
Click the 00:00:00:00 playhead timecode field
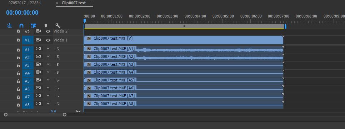[22, 13]
